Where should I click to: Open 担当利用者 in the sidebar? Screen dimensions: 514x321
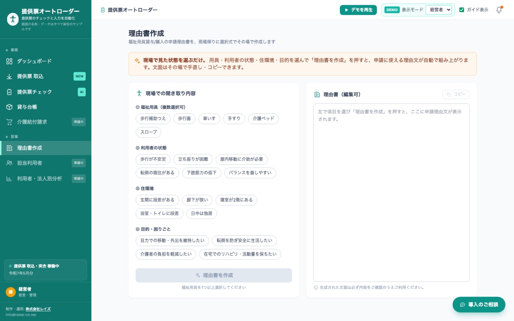pyautogui.click(x=46, y=163)
